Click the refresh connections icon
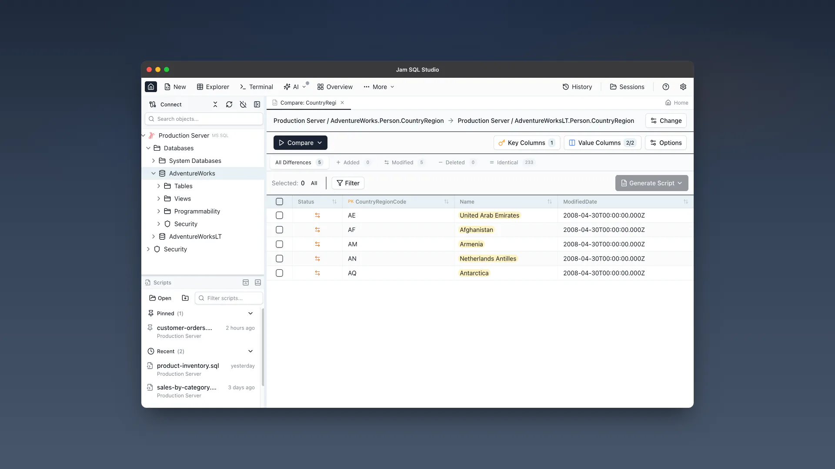 pyautogui.click(x=229, y=105)
